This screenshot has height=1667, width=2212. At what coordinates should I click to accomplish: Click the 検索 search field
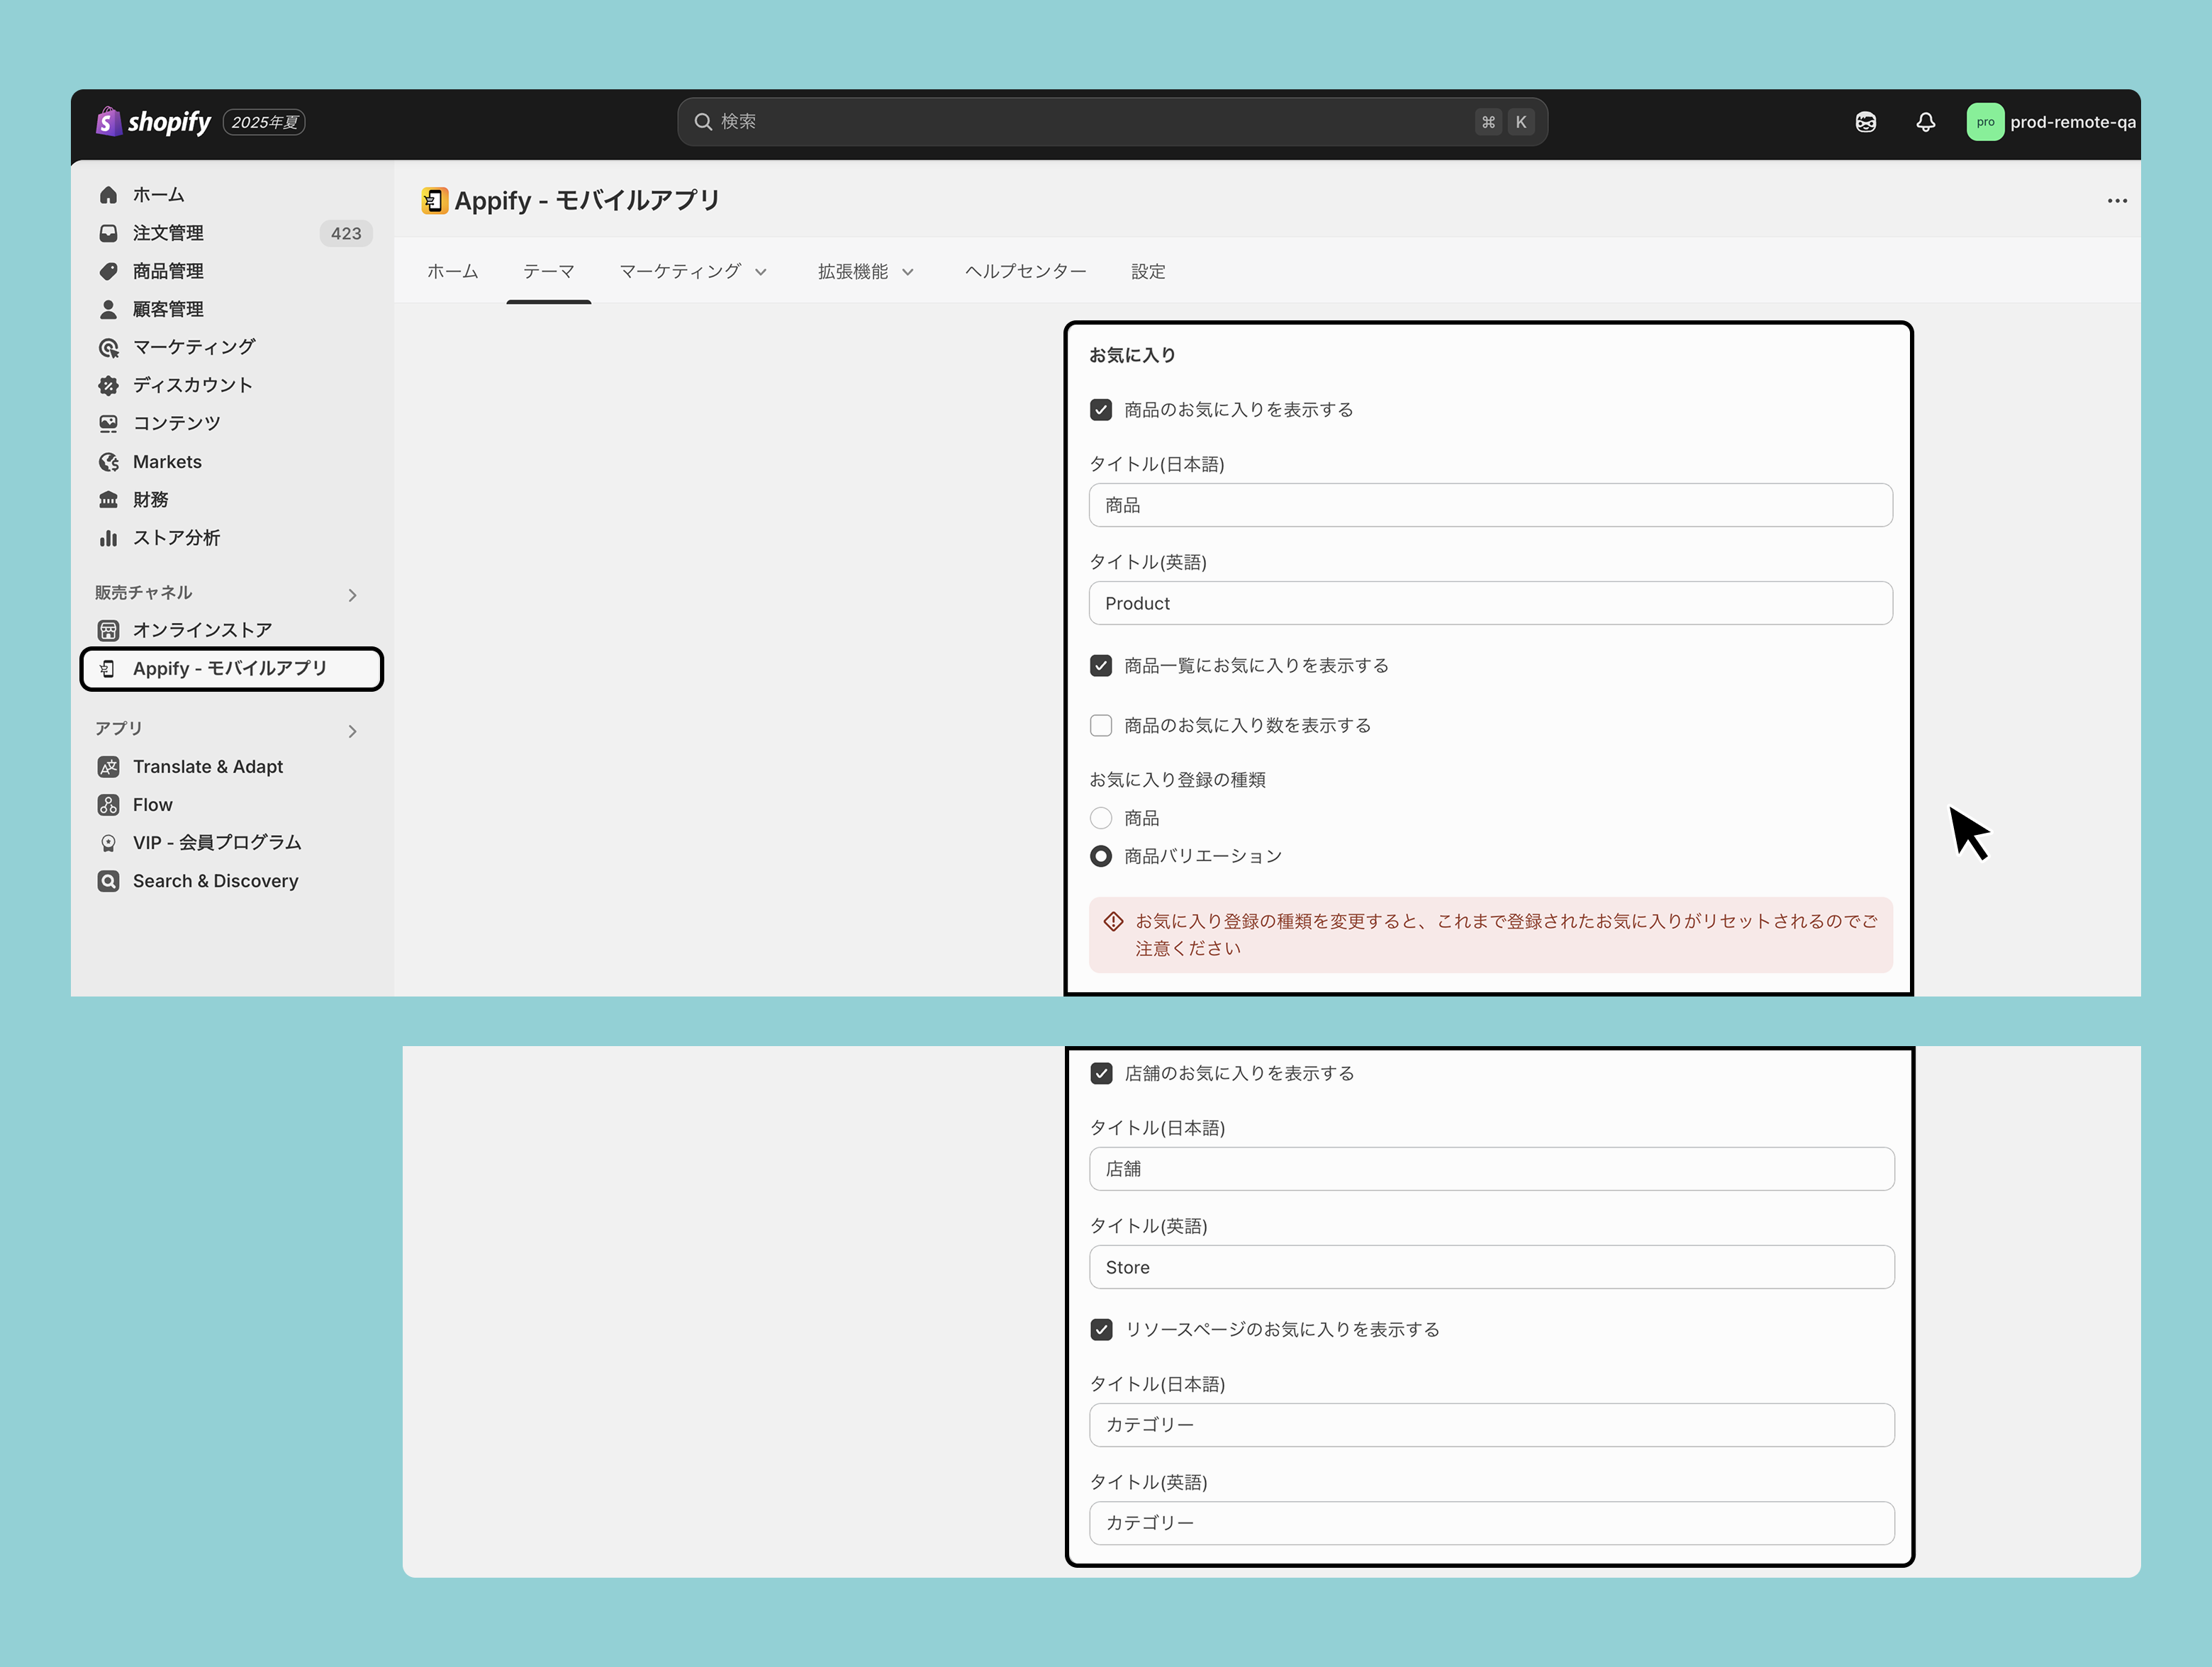[1112, 122]
